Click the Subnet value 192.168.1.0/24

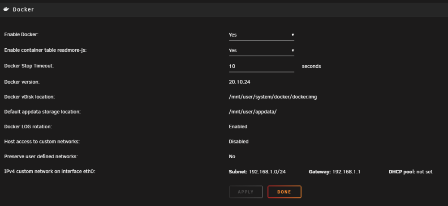click(267, 172)
